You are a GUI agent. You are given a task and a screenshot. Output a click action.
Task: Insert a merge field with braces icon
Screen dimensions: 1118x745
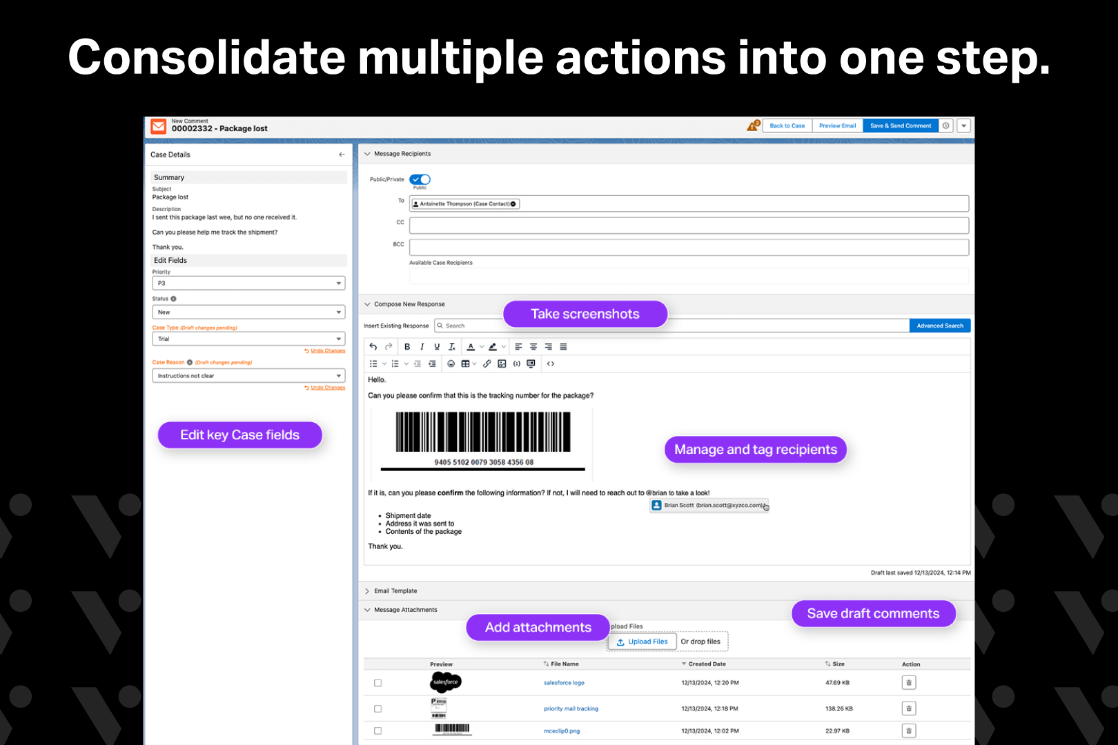[516, 364]
